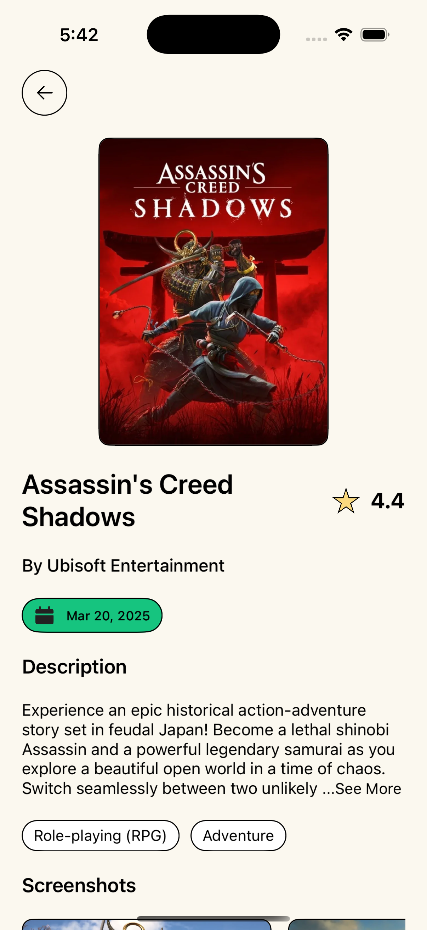Open the Assassin's Creed Shadows cover art
This screenshot has height=930, width=427.
(213, 291)
